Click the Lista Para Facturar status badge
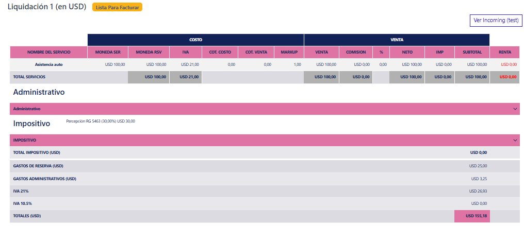 (117, 7)
